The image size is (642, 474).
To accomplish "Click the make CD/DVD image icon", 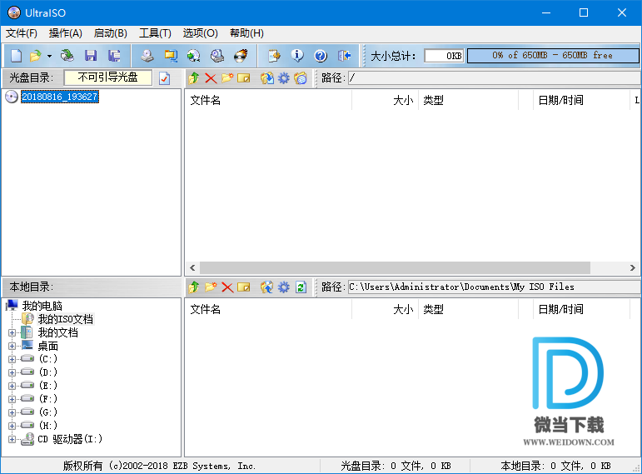I will click(x=147, y=55).
